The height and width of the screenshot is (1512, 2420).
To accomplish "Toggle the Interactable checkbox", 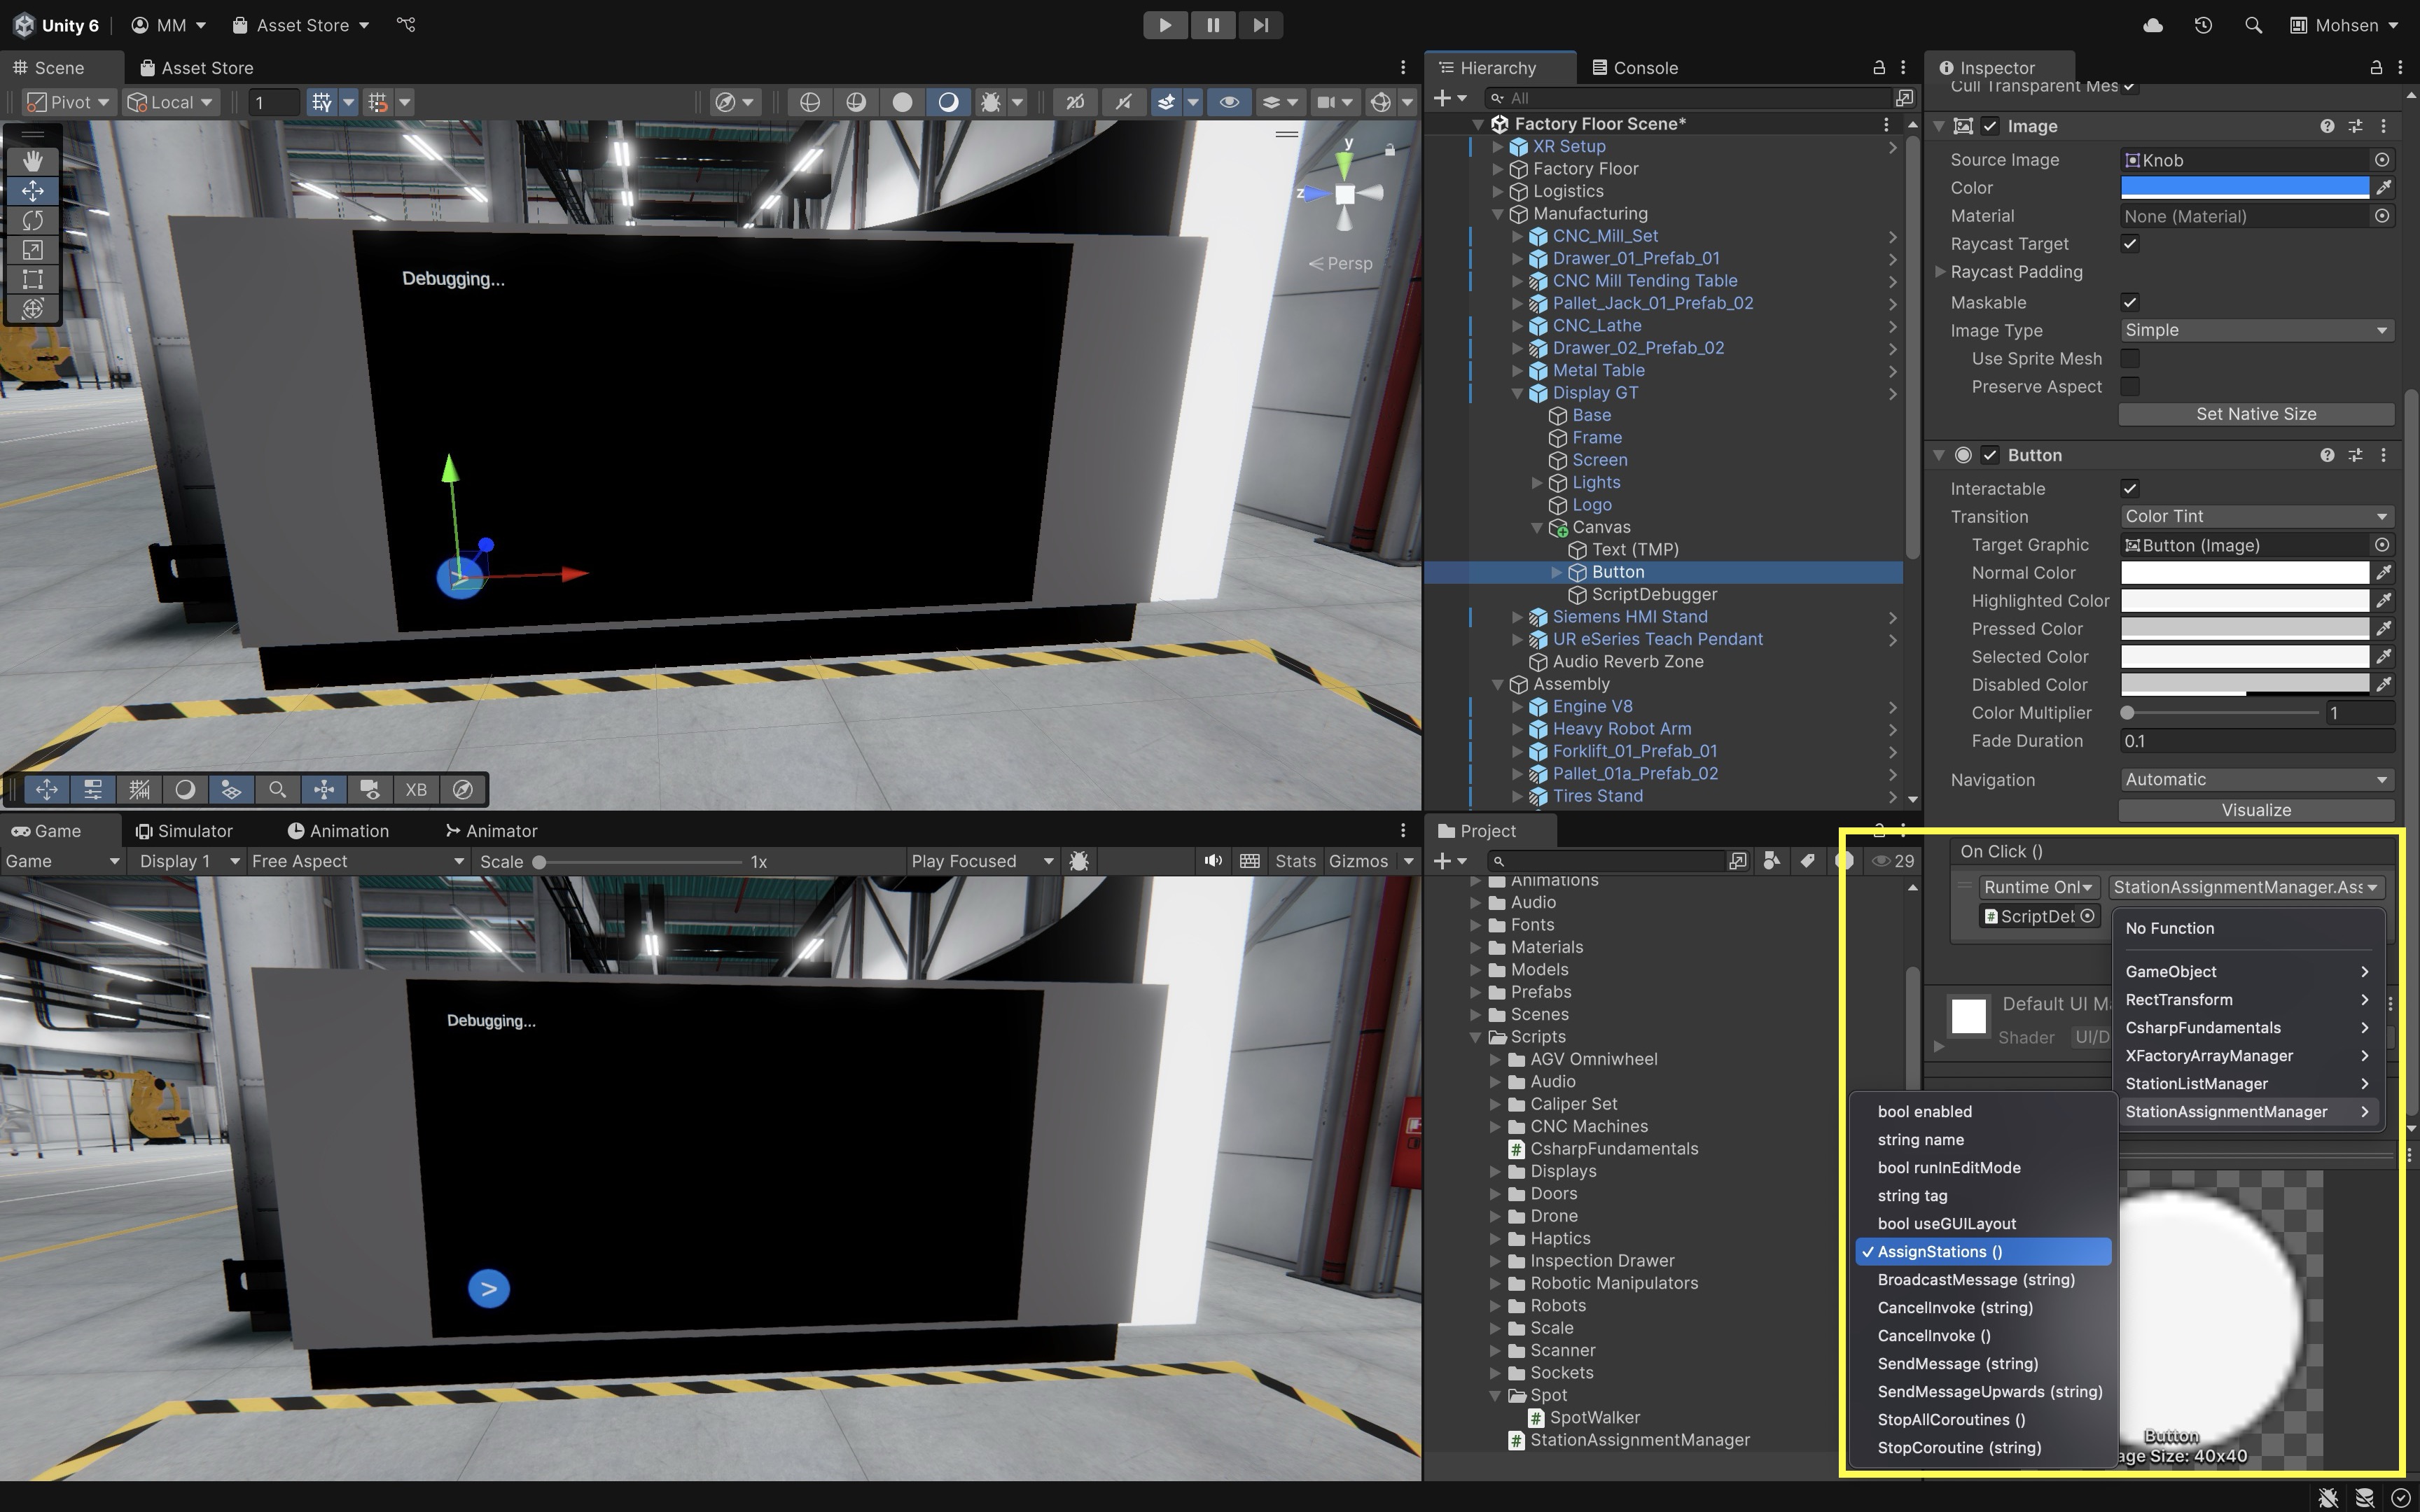I will pos(2130,489).
